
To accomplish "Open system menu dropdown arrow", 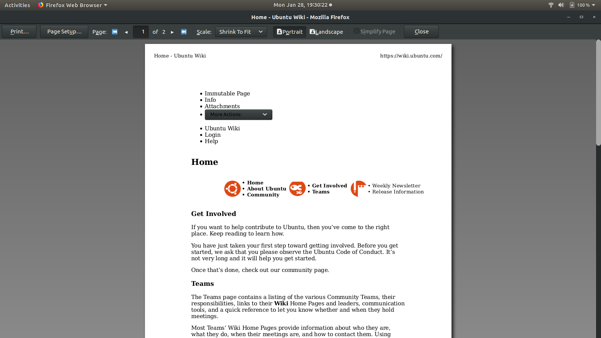I will (593, 5).
